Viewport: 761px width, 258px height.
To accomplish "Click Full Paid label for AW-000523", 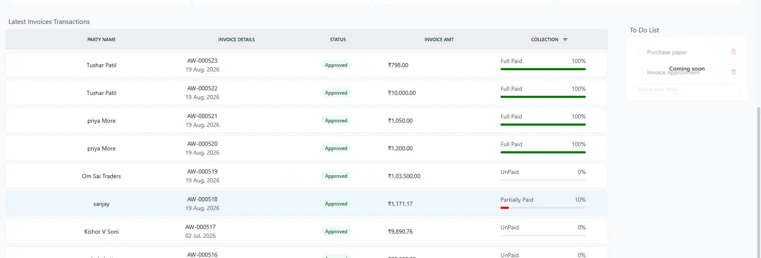I will pyautogui.click(x=511, y=61).
